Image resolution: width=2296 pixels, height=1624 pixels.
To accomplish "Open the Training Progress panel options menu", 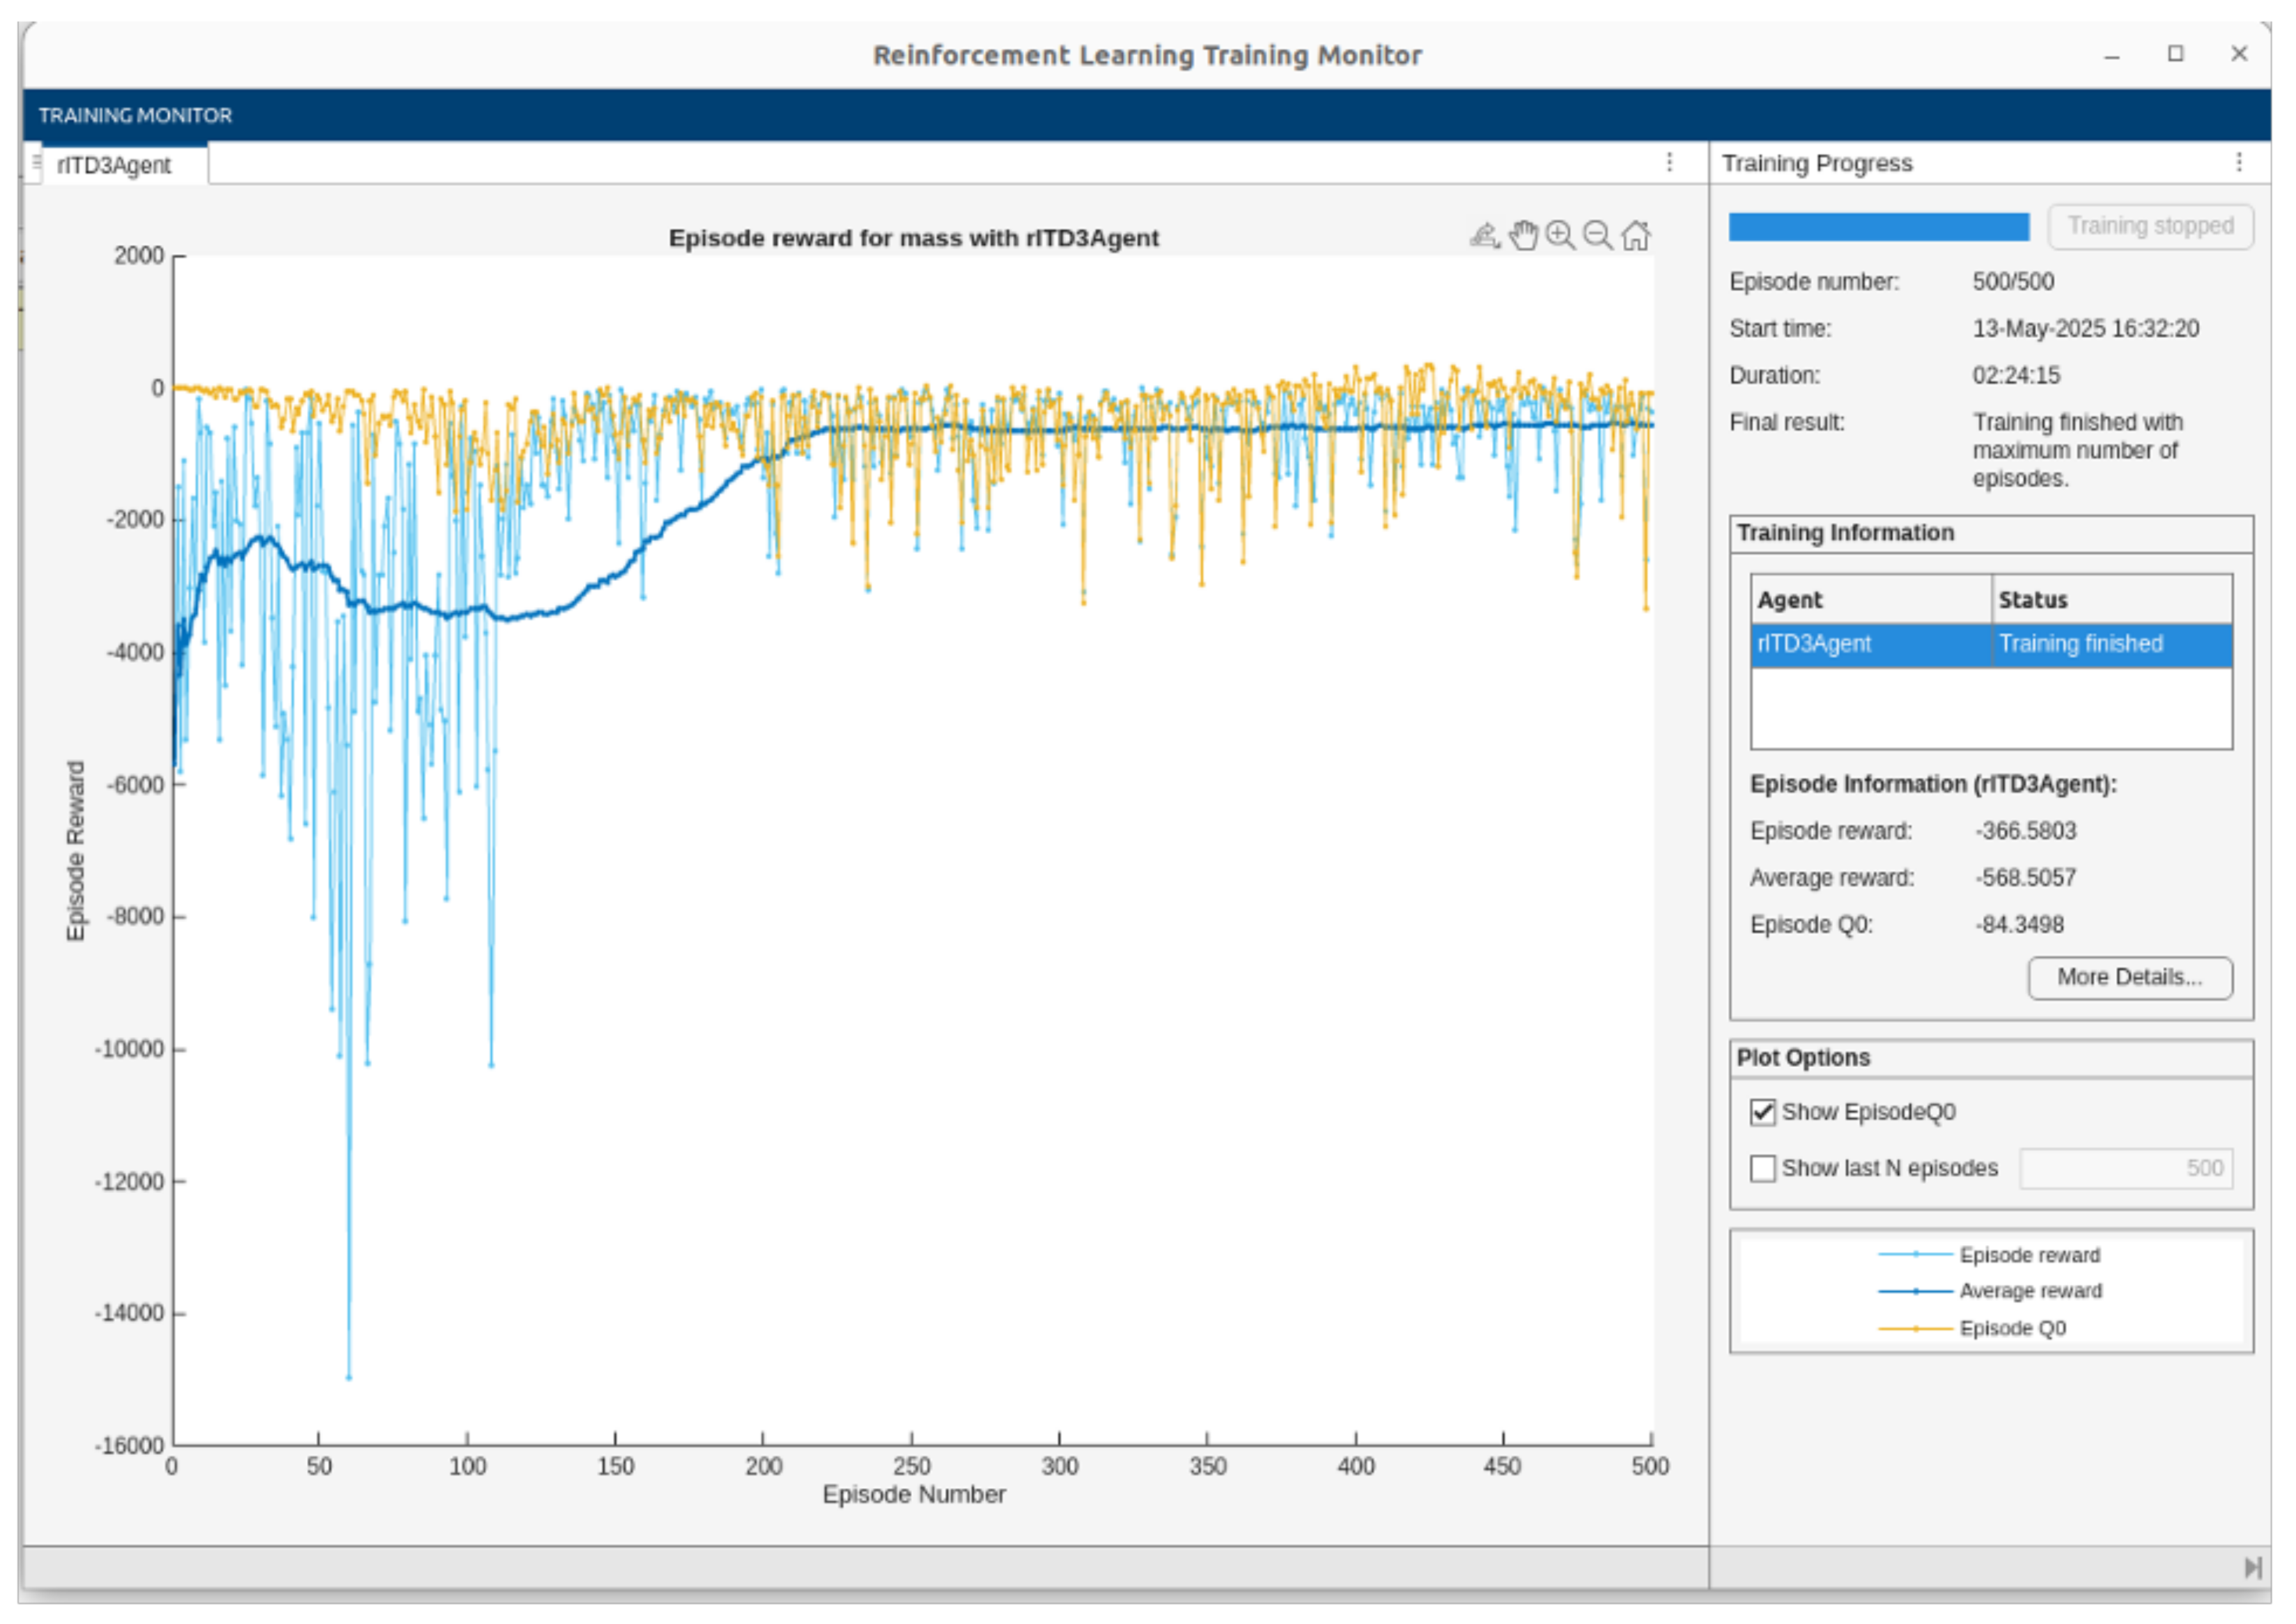I will pyautogui.click(x=2239, y=162).
